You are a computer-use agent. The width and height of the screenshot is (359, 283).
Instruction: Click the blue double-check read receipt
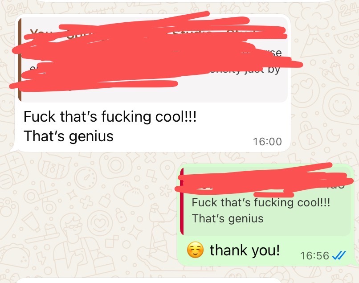(339, 255)
